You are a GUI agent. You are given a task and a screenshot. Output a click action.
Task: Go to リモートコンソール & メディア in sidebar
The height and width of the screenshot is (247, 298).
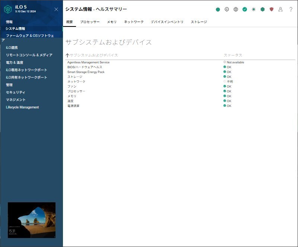tap(29, 55)
